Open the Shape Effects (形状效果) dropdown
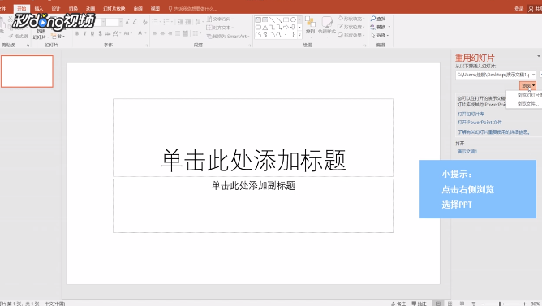 point(351,35)
